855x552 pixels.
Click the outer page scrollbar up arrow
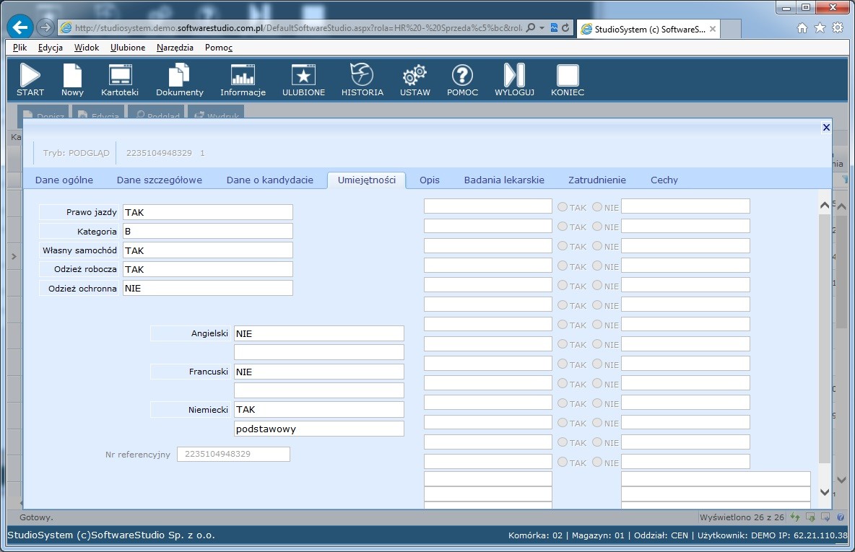(841, 206)
